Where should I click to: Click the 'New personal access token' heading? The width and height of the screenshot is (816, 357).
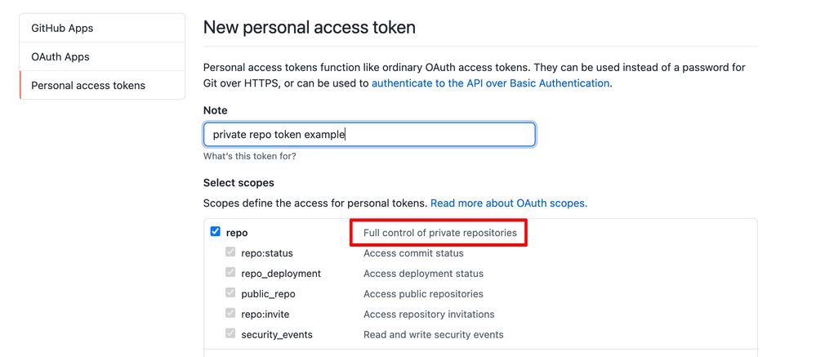tap(309, 27)
